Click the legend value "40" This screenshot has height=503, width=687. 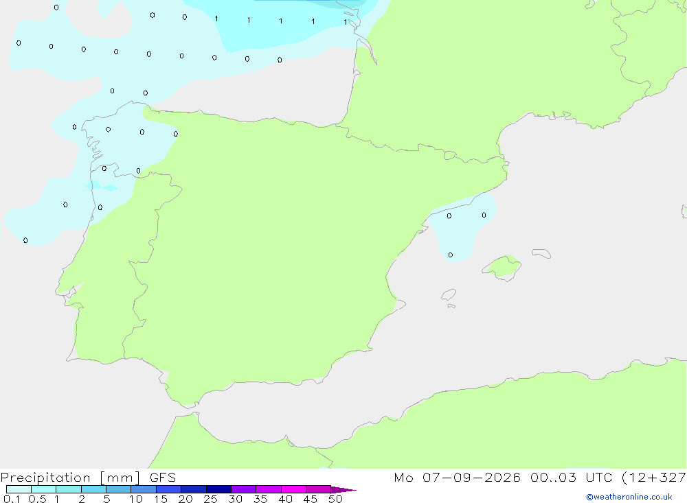pyautogui.click(x=285, y=499)
